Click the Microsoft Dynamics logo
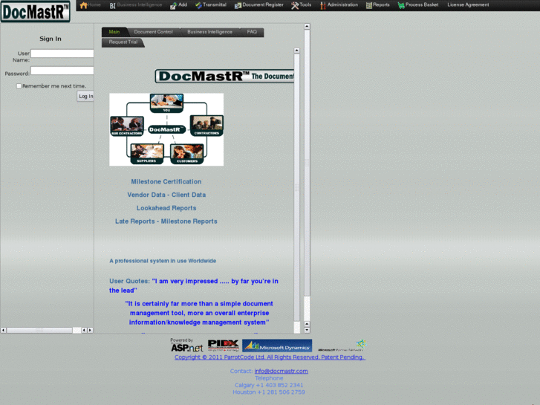This screenshot has width=540, height=405. point(277,346)
